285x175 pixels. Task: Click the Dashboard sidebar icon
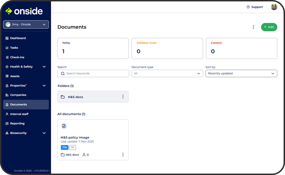tap(7, 38)
